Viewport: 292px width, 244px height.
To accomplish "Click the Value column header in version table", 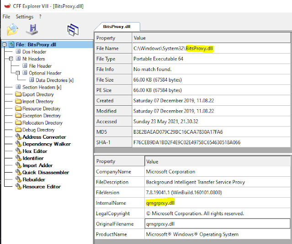I will (218, 161).
